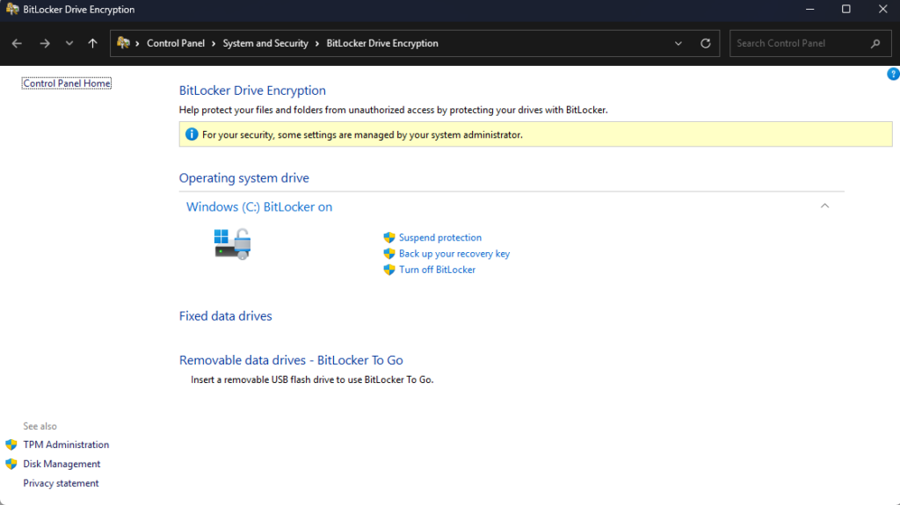The width and height of the screenshot is (900, 505).
Task: Open TPM Administration link
Action: 66,444
